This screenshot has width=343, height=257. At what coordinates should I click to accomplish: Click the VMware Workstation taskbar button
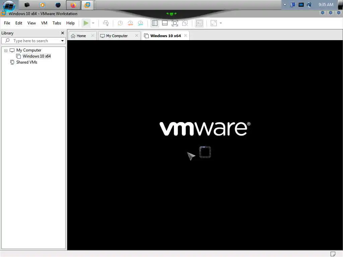tap(87, 5)
